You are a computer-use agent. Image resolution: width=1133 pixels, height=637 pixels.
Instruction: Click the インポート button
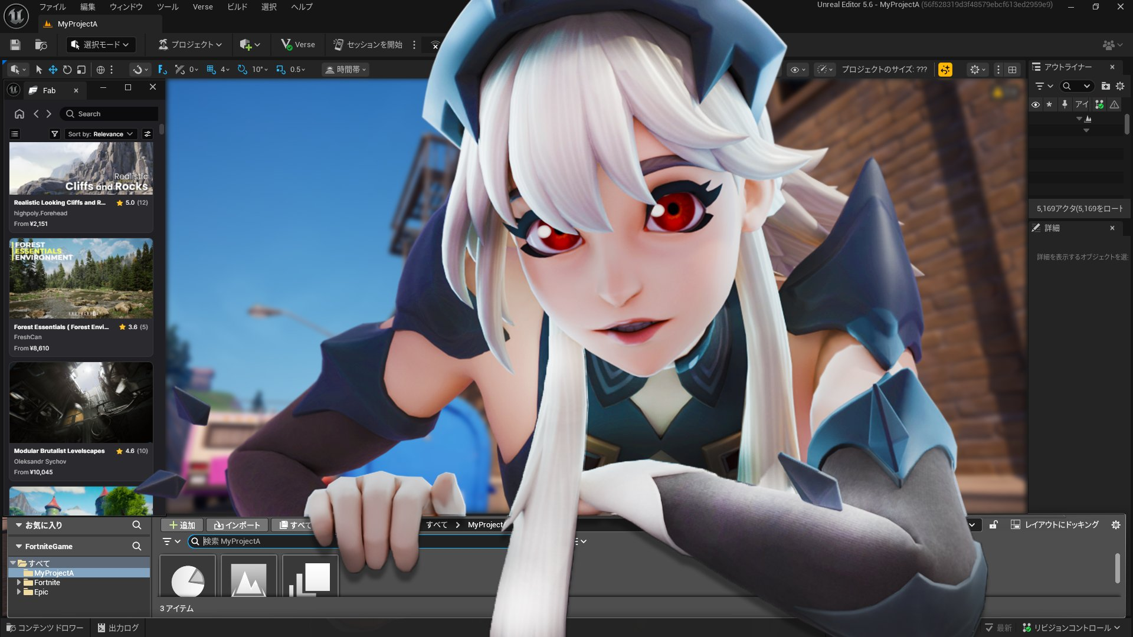click(237, 525)
